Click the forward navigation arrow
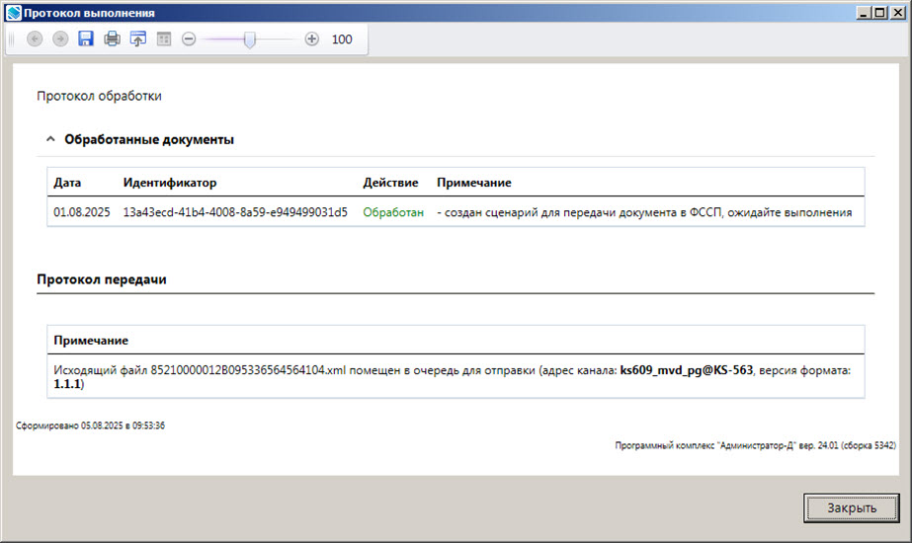 pos(60,39)
